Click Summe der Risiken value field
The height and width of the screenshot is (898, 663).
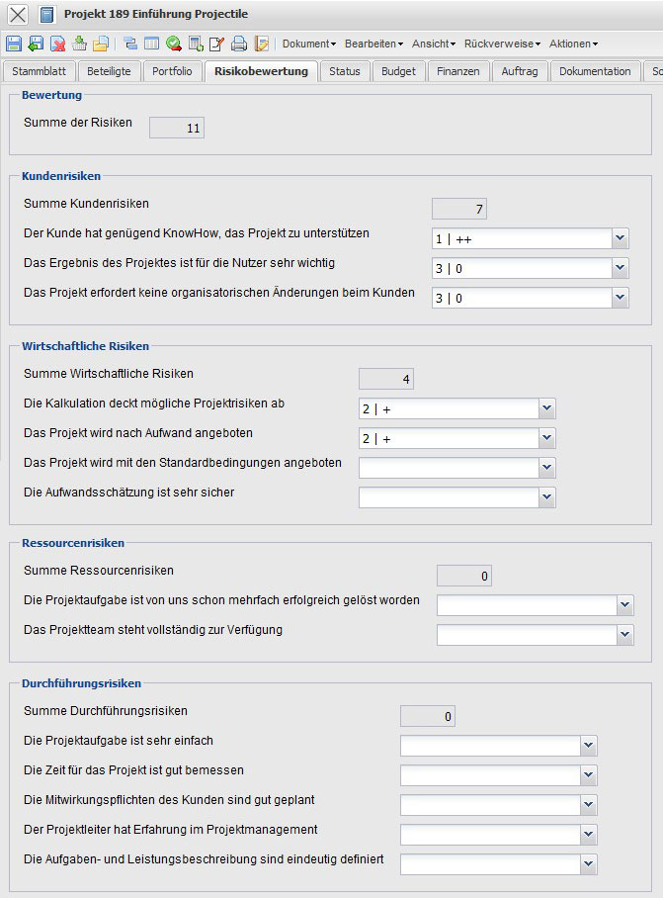[x=176, y=127]
